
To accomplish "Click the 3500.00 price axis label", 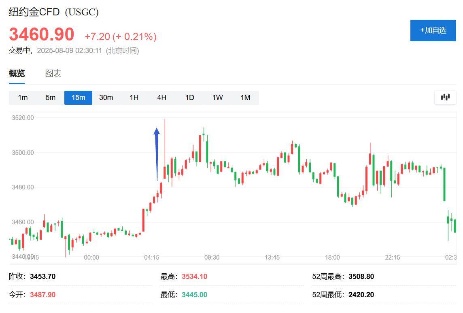I will click(x=23, y=153).
